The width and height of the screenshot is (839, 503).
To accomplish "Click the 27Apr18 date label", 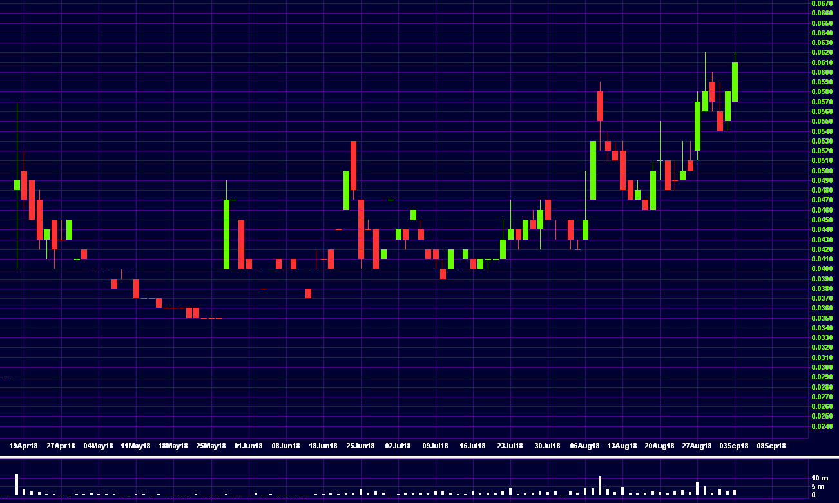I will click(x=61, y=446).
